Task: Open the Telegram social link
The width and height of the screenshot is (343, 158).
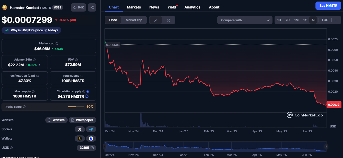Action: [x=91, y=129]
